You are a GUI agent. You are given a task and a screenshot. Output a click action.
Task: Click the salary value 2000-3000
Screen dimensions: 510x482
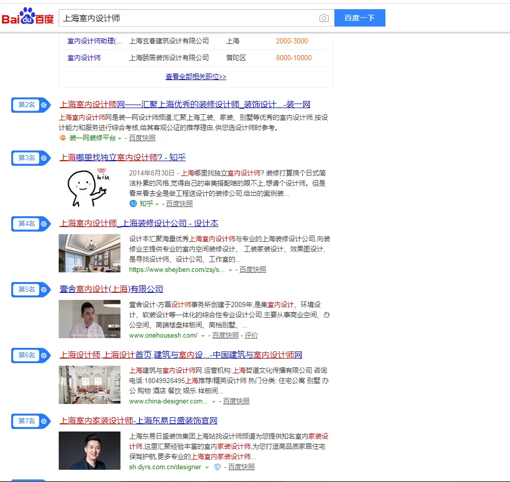tap(292, 41)
